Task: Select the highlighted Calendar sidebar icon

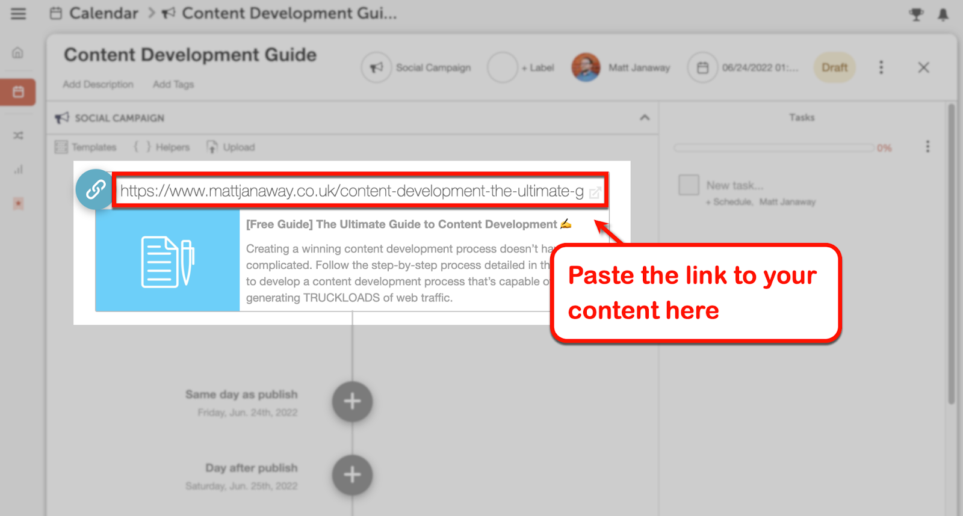Action: click(18, 92)
